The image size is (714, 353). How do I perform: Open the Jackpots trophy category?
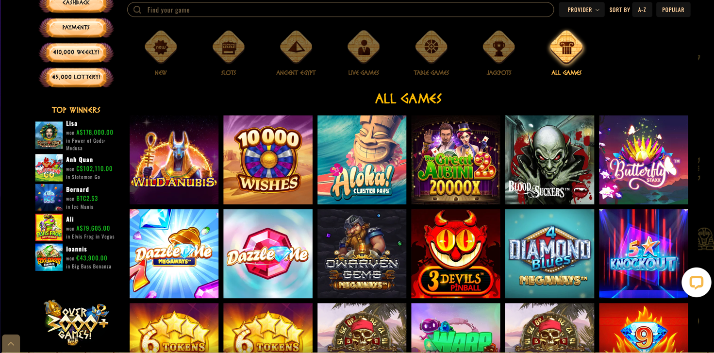click(x=498, y=47)
